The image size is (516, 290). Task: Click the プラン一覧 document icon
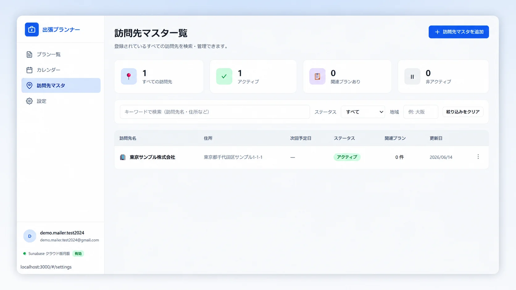[x=29, y=55]
